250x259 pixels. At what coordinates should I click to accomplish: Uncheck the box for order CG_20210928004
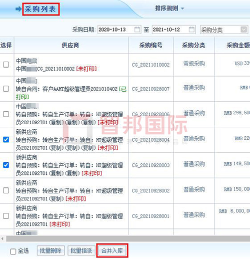(6, 139)
